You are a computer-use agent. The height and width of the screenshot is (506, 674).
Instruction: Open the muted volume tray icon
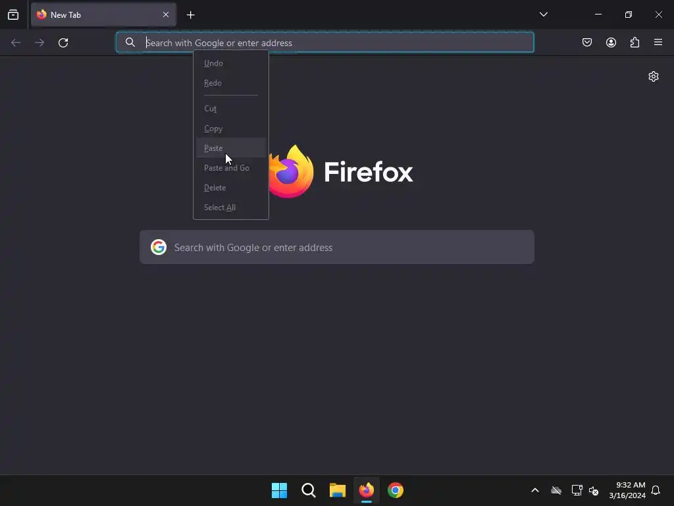pos(594,490)
